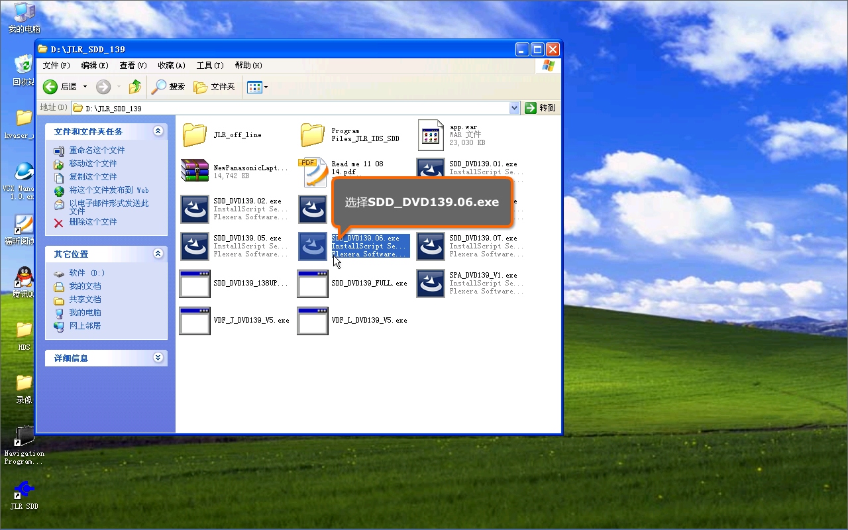Select the SDD_DVD139.06.exe file name text
The height and width of the screenshot is (530, 848).
click(365, 238)
